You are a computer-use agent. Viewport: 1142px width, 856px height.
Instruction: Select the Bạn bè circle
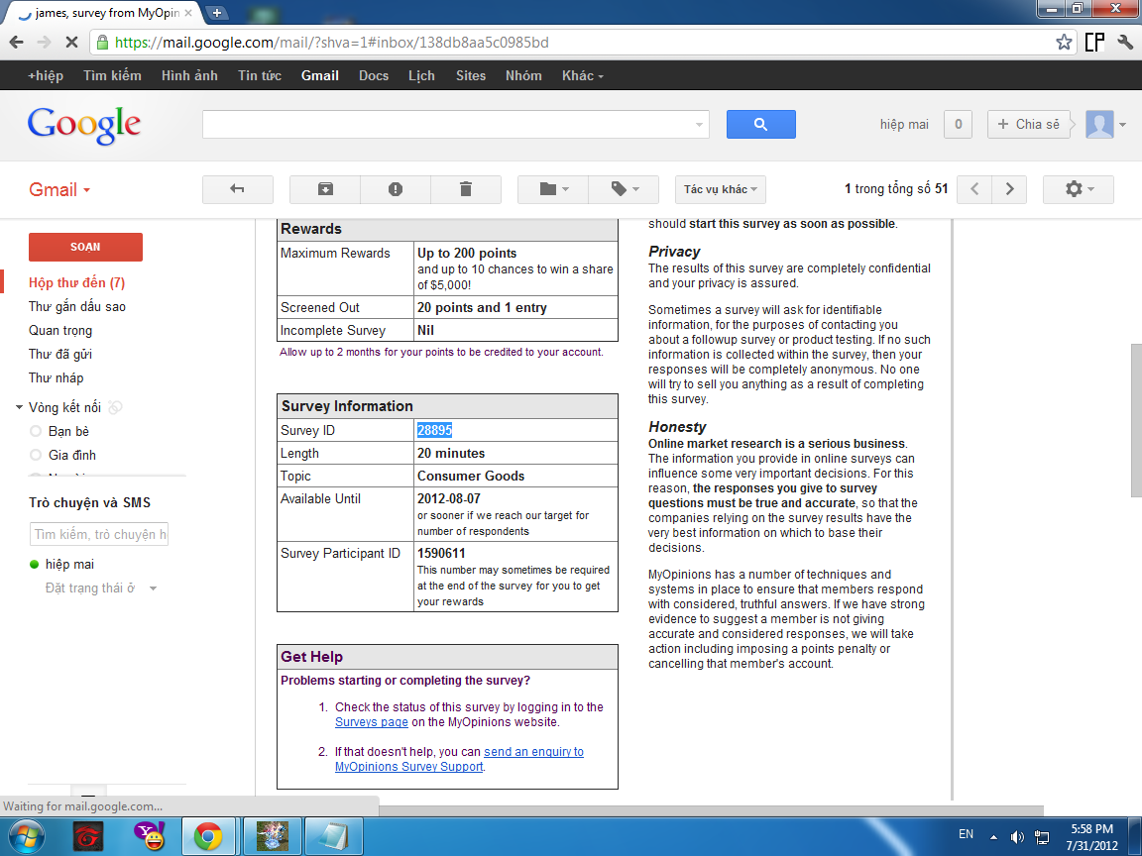pos(68,431)
